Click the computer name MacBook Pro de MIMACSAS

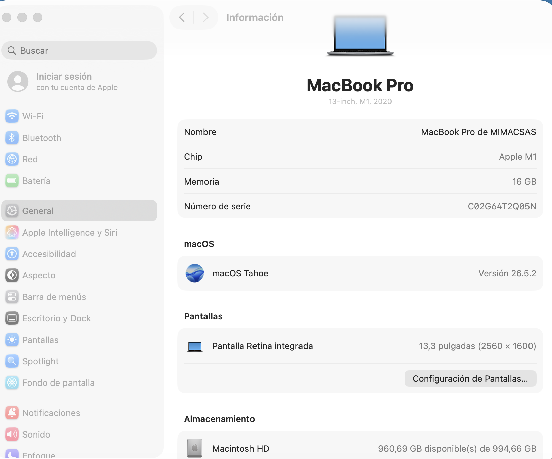pyautogui.click(x=478, y=132)
